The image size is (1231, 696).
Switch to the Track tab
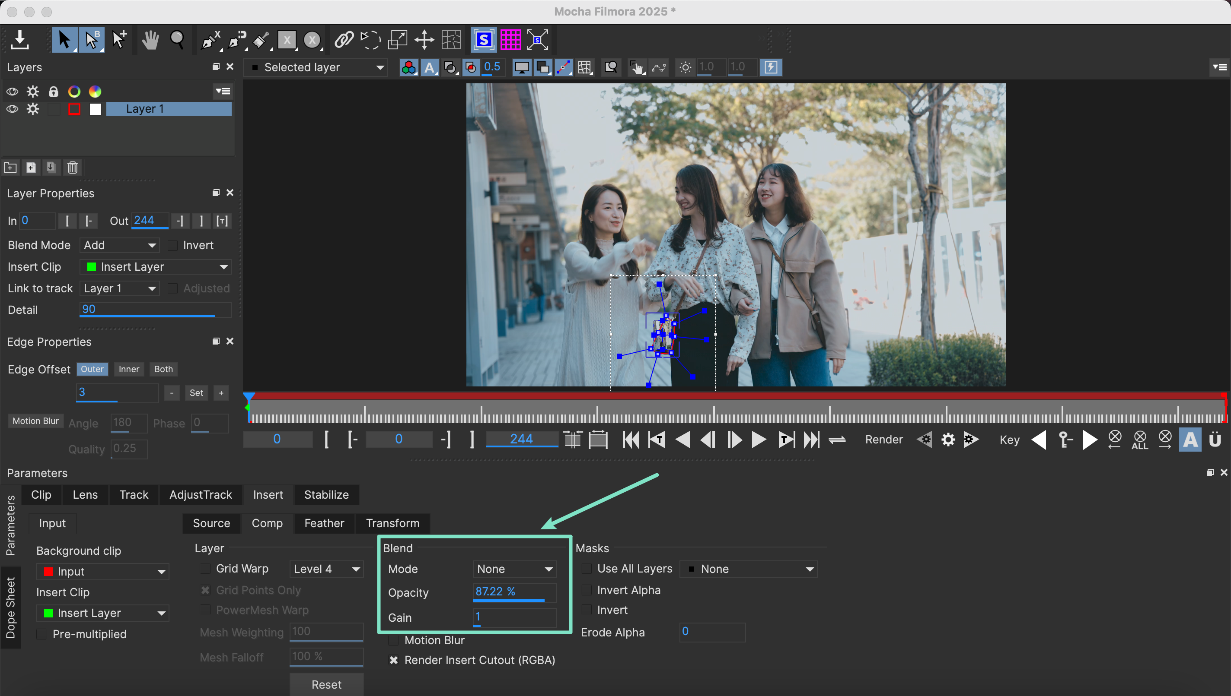tap(134, 495)
